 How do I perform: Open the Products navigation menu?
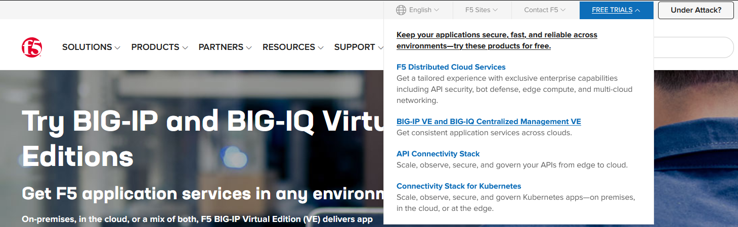pos(155,47)
